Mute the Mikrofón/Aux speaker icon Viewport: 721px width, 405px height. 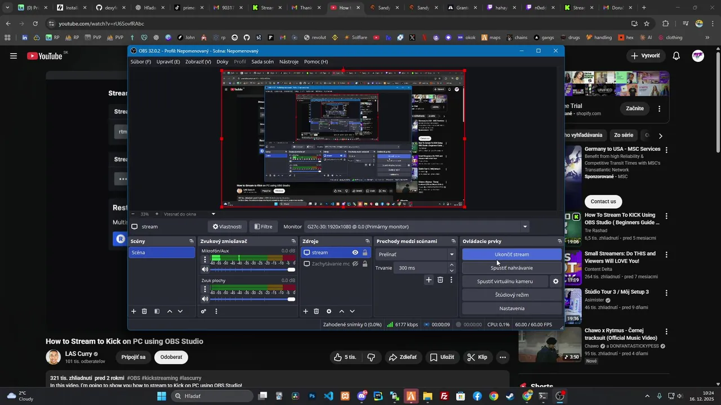coord(205,269)
